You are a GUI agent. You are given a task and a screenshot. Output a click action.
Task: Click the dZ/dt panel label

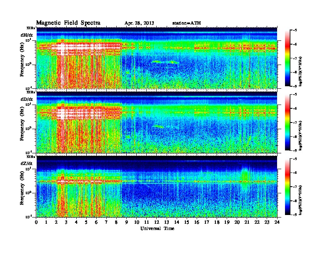coord(27,163)
